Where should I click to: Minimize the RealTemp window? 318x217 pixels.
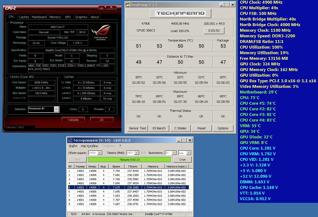point(222,5)
